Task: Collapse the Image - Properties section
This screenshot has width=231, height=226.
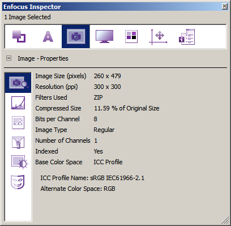Action: tap(8, 58)
